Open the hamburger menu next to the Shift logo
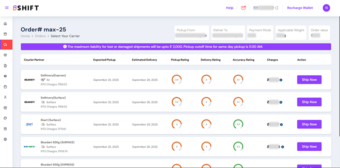This screenshot has height=168, width=340. [x=7, y=8]
